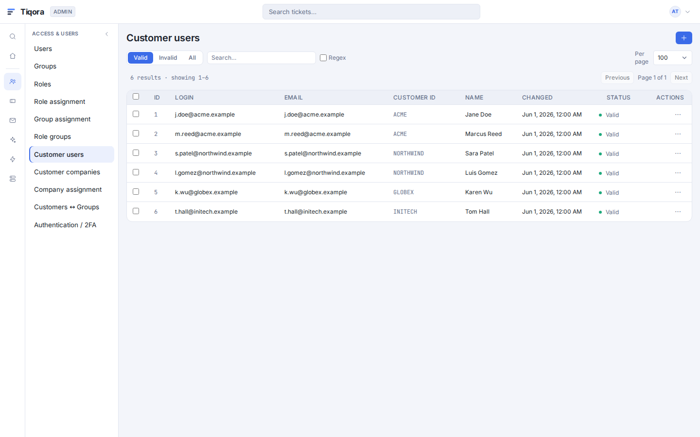Open the server stack icon in the rail
The image size is (700, 437).
pos(13,179)
